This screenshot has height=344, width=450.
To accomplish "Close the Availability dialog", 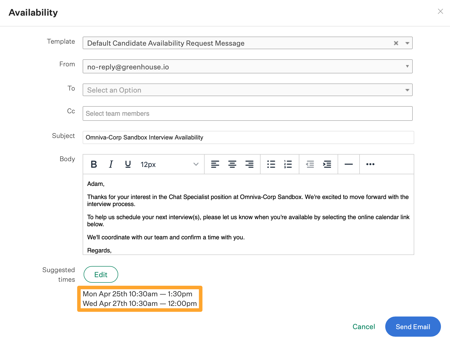I will (x=440, y=11).
